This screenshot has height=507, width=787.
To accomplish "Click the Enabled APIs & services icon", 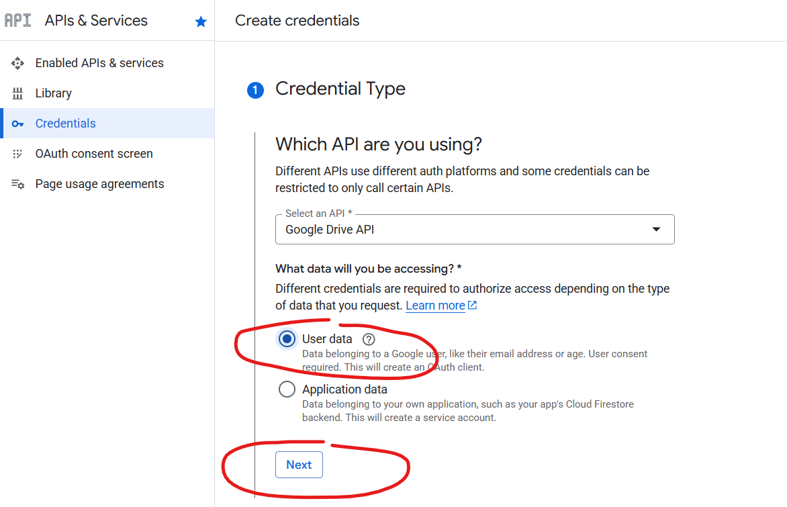I will click(x=18, y=63).
